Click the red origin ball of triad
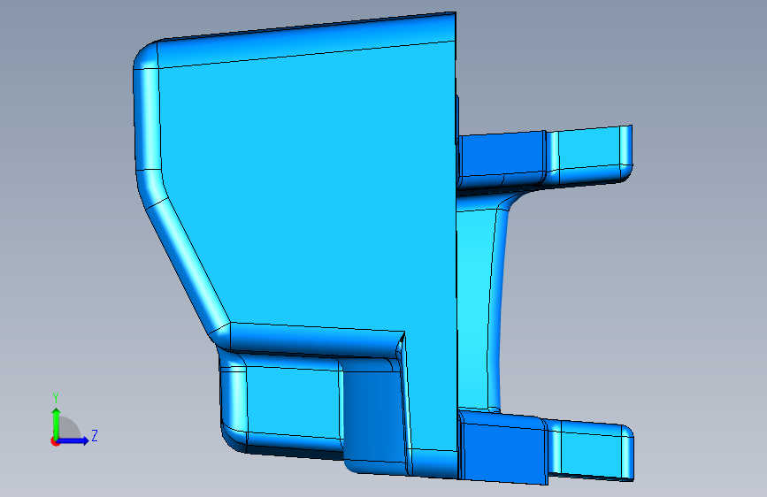This screenshot has height=497, width=767. (55, 441)
